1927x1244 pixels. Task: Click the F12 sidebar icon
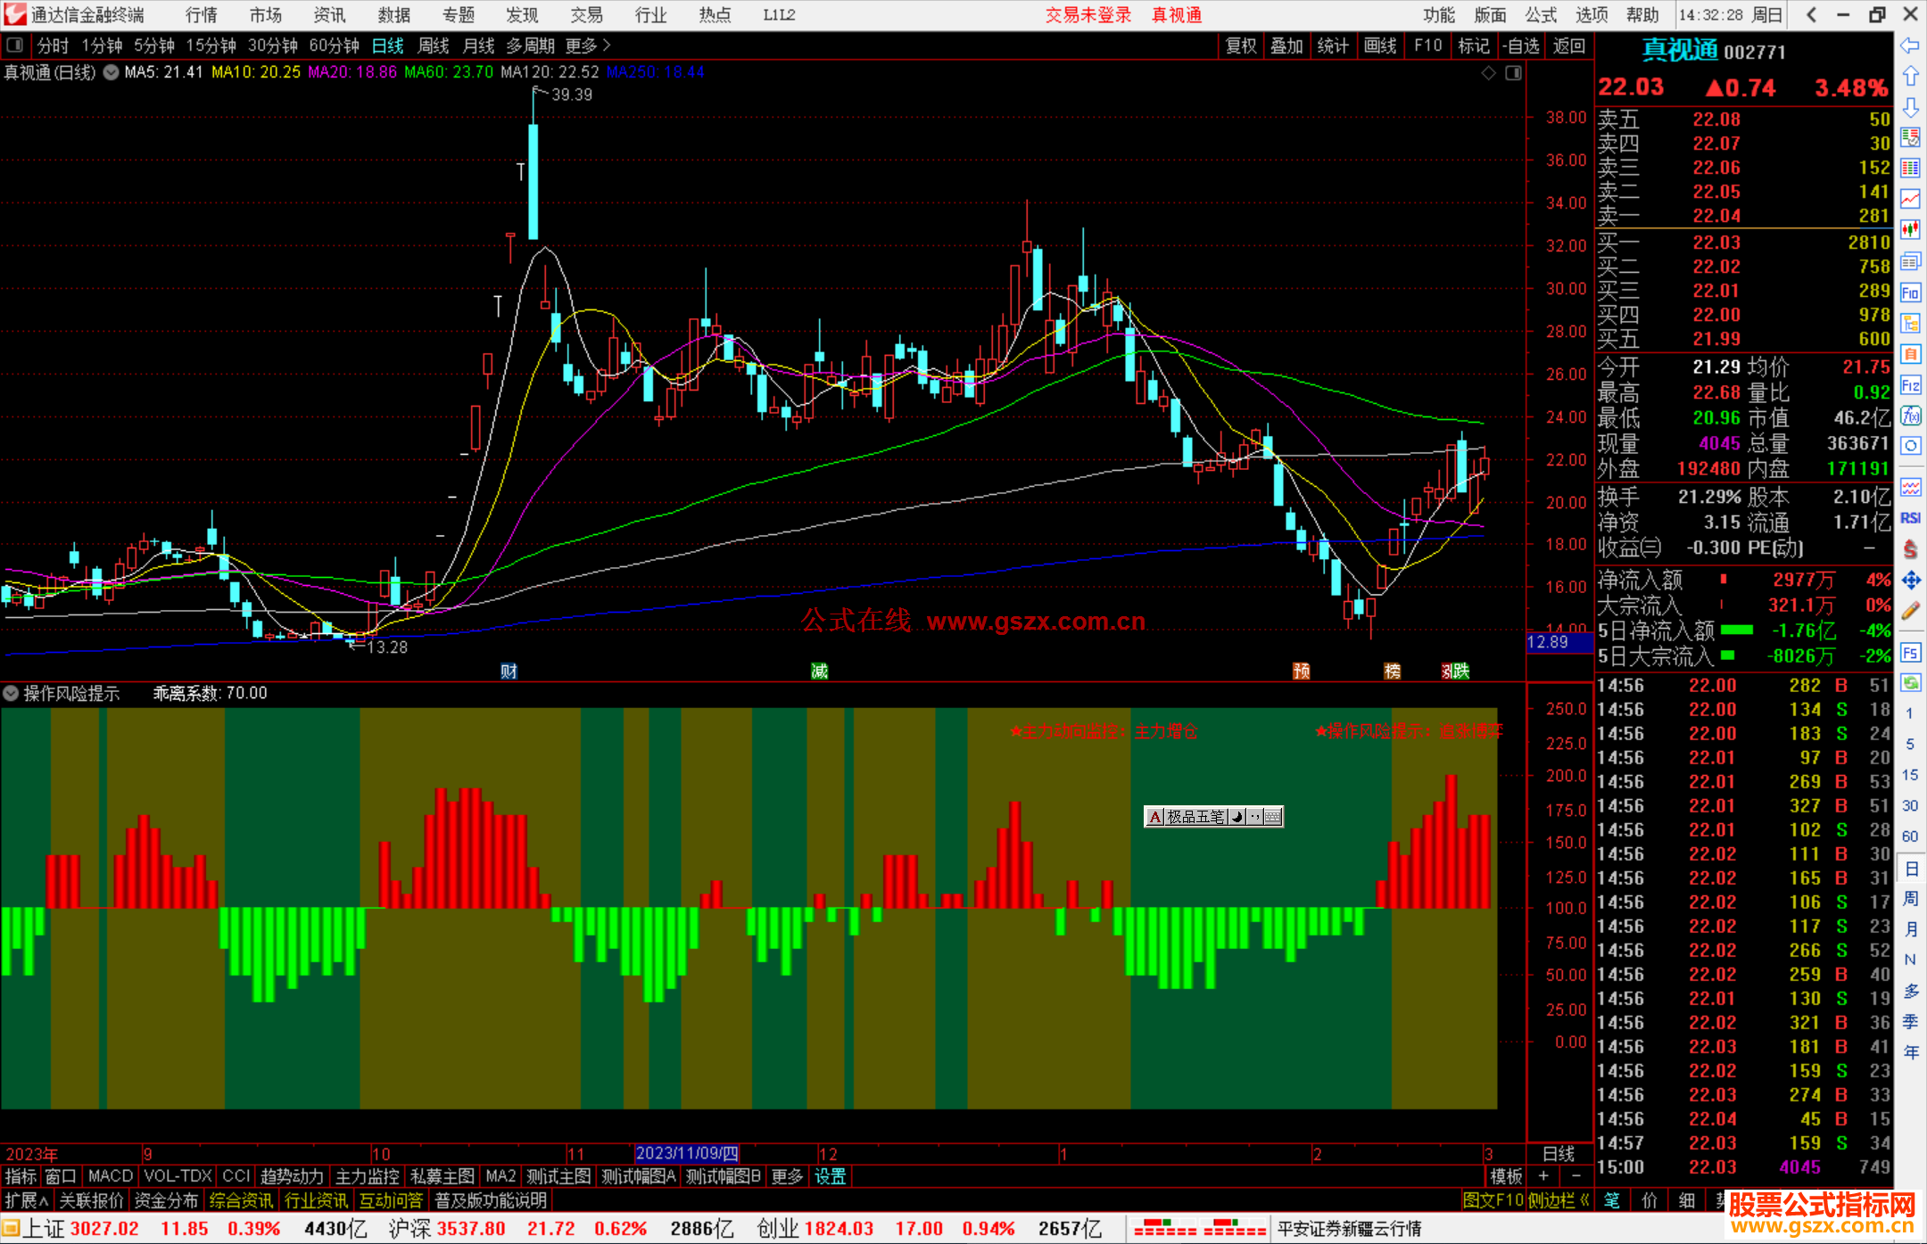pyautogui.click(x=1910, y=385)
